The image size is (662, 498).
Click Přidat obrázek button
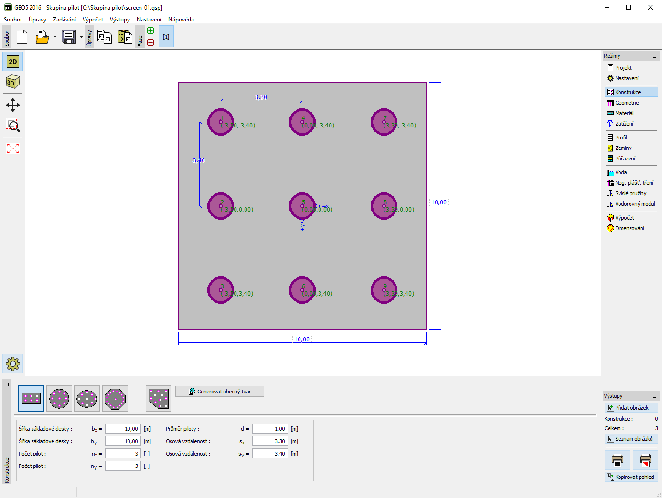coord(631,408)
